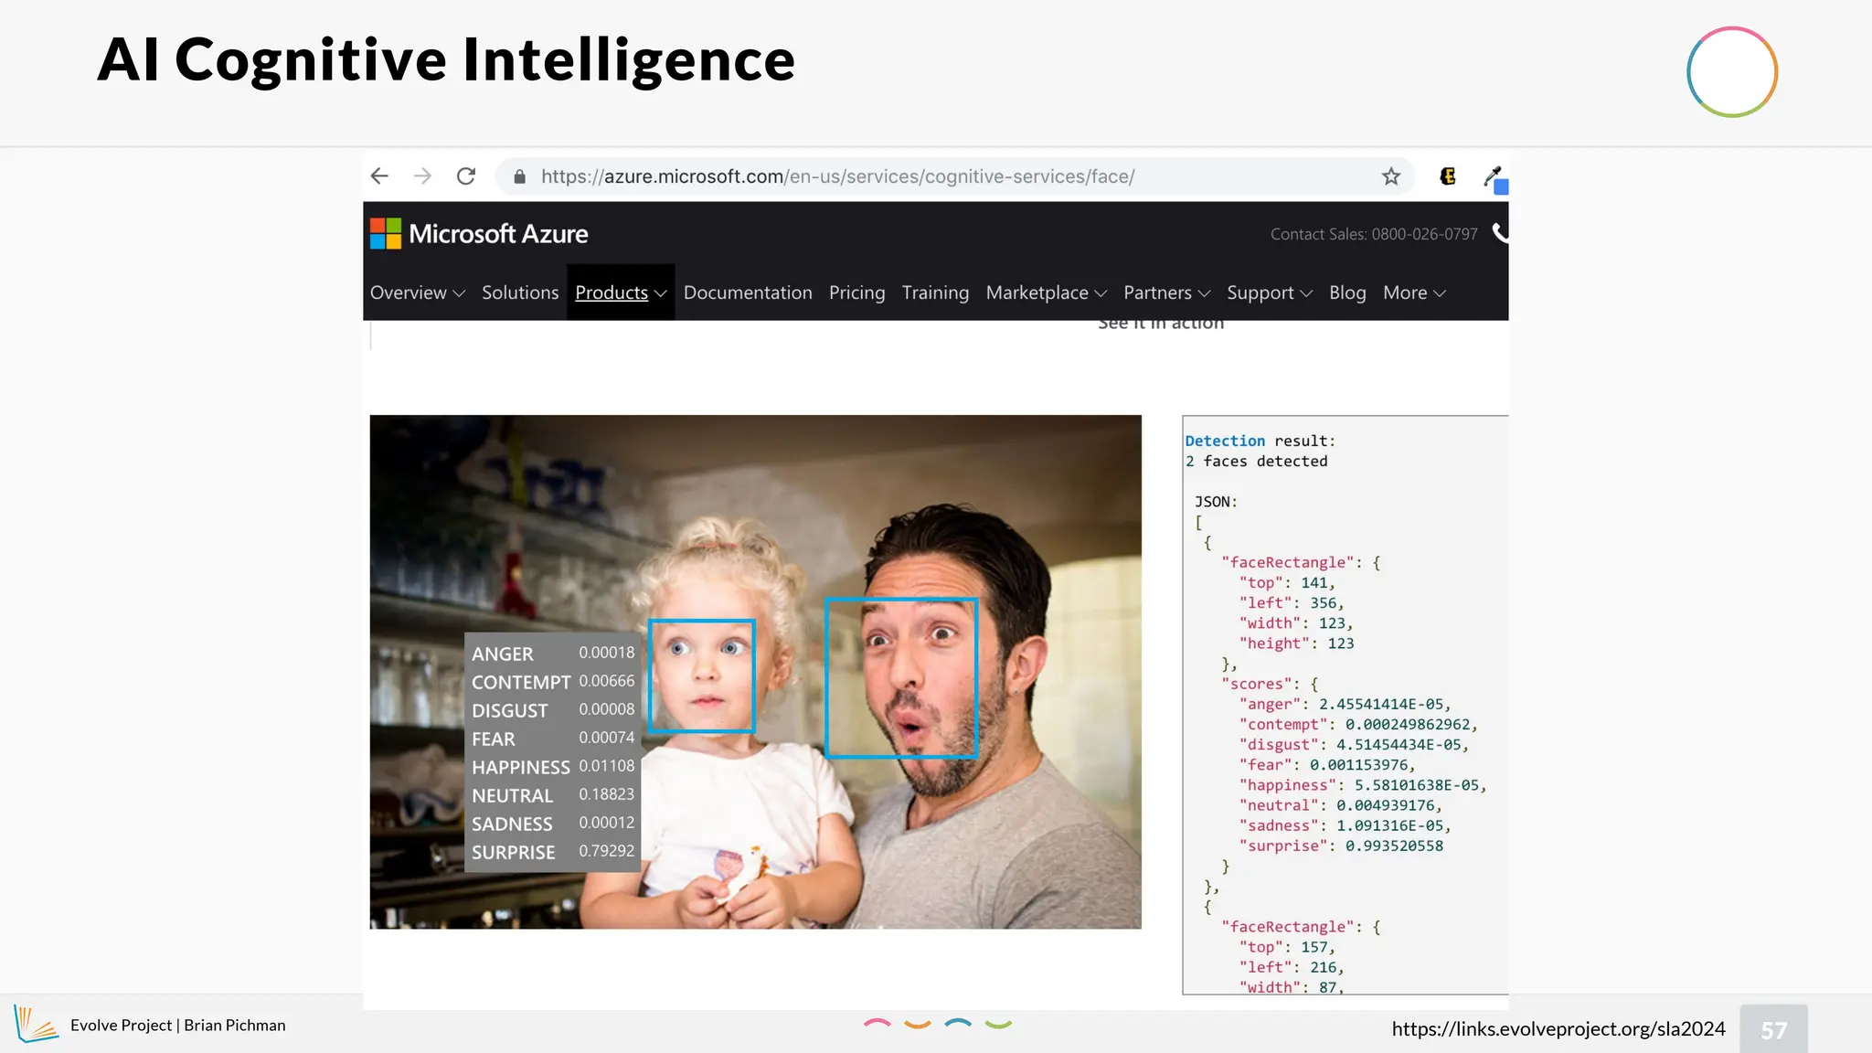Screen dimensions: 1872x1053
Task: Click the NEUTRAL 0.18823 score row
Action: 553,795
